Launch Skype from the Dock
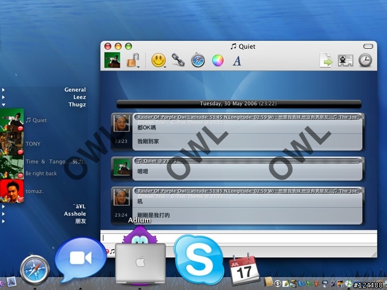387x290 pixels. (x=199, y=259)
